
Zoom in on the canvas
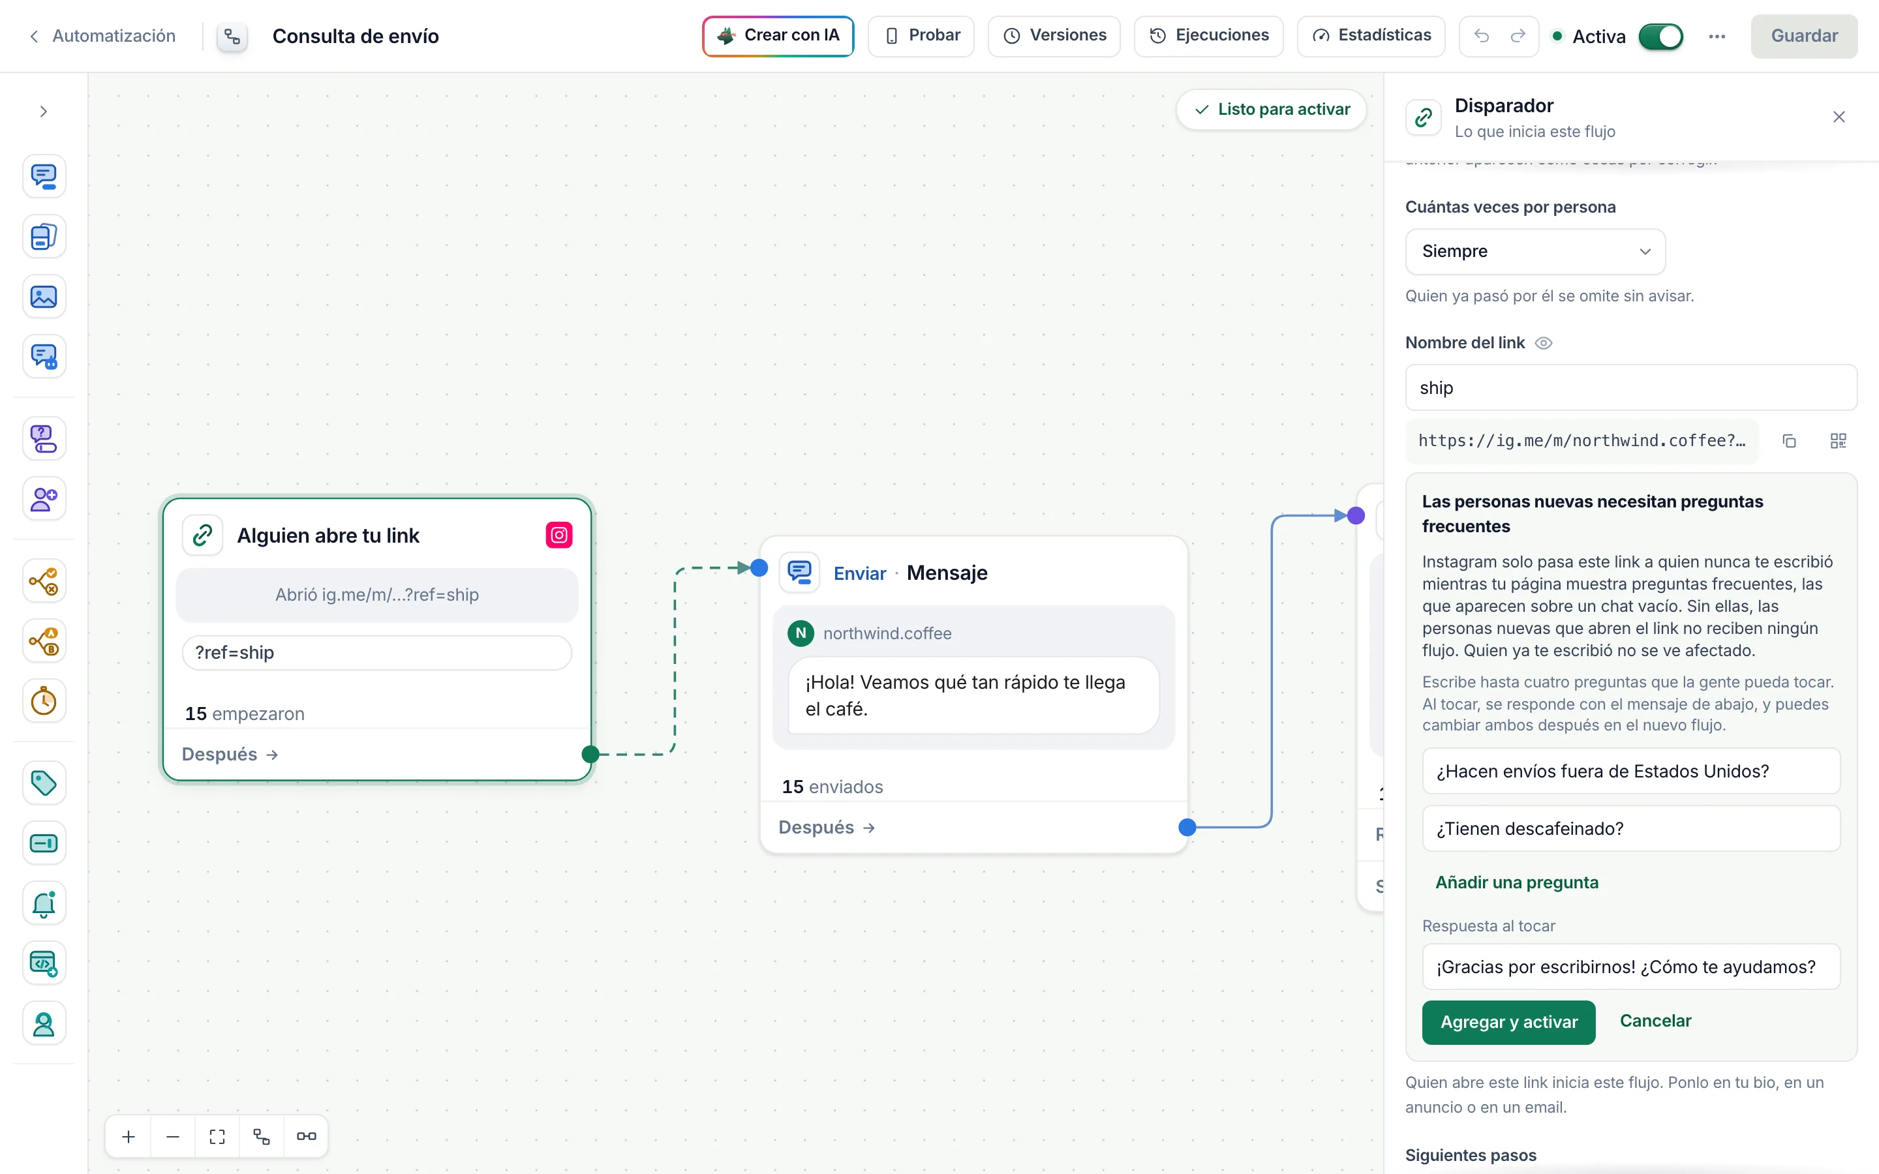129,1136
